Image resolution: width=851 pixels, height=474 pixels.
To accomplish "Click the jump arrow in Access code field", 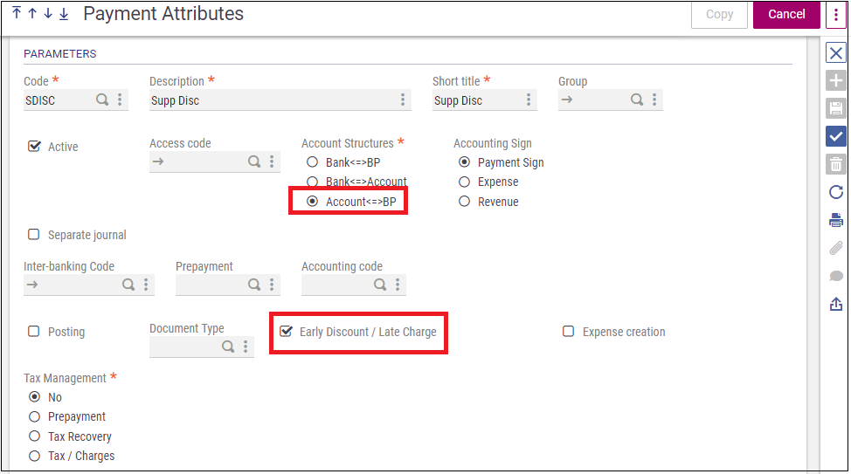I will (x=158, y=161).
